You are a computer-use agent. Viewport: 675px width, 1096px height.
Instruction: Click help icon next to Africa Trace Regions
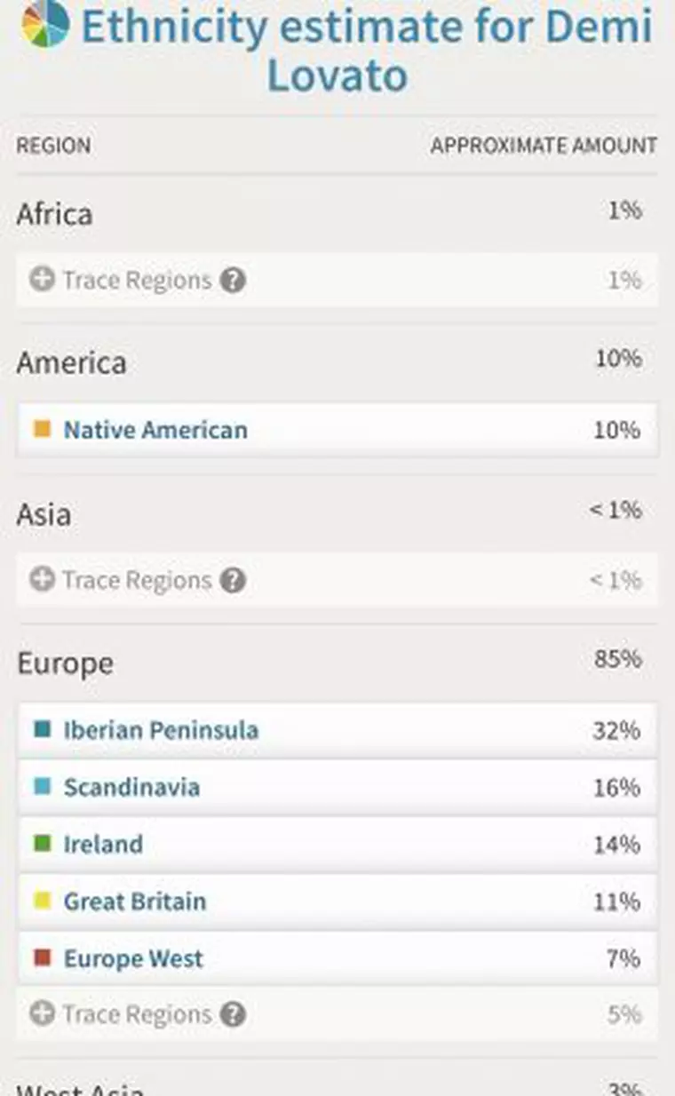click(233, 281)
